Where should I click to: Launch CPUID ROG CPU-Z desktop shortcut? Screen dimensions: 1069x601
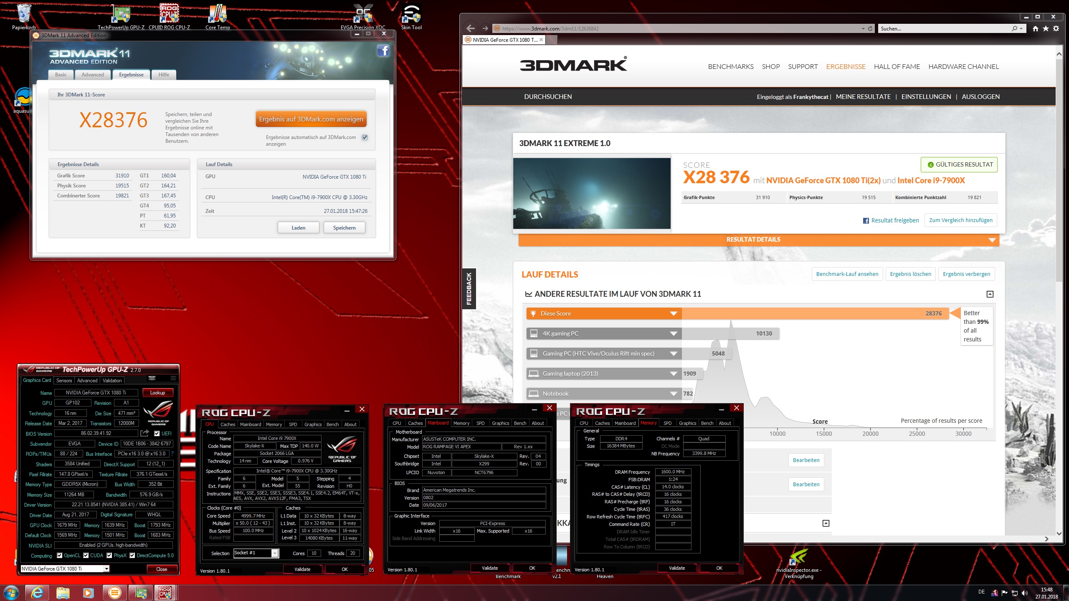tap(169, 16)
